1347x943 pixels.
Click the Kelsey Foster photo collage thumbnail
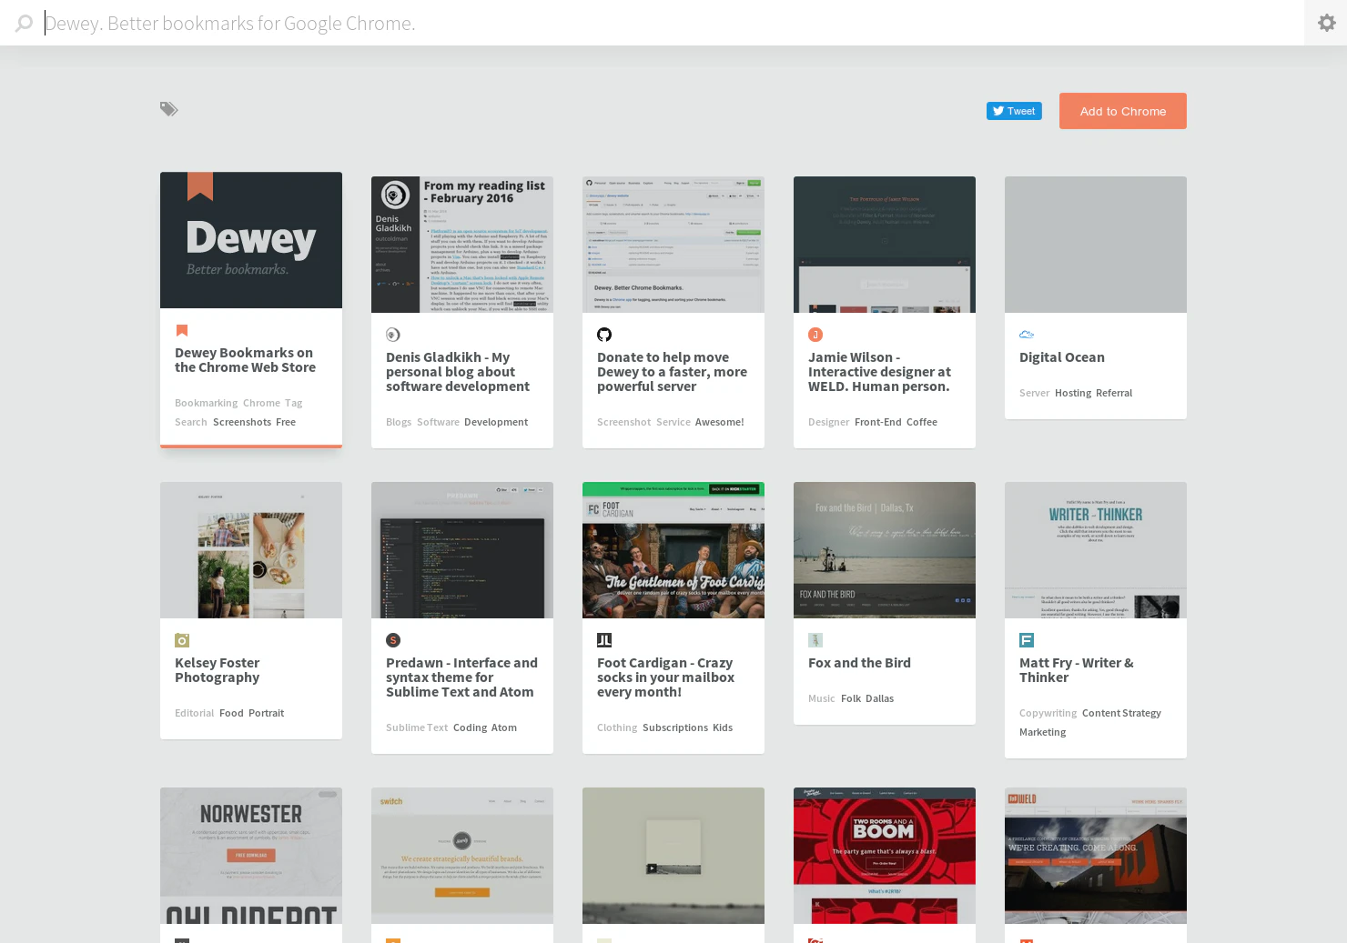(x=251, y=550)
